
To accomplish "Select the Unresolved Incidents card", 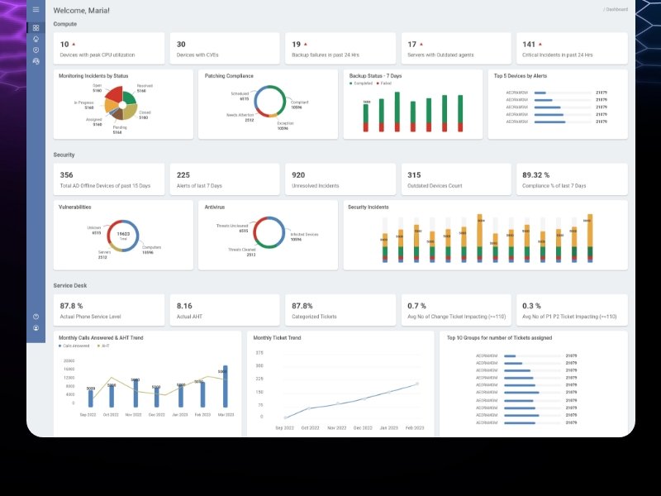I will (x=340, y=179).
